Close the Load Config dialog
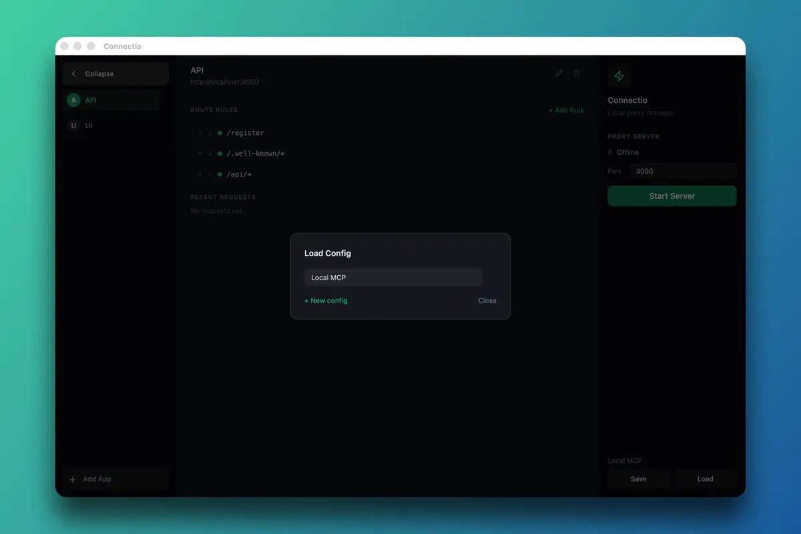The image size is (801, 534). point(487,300)
